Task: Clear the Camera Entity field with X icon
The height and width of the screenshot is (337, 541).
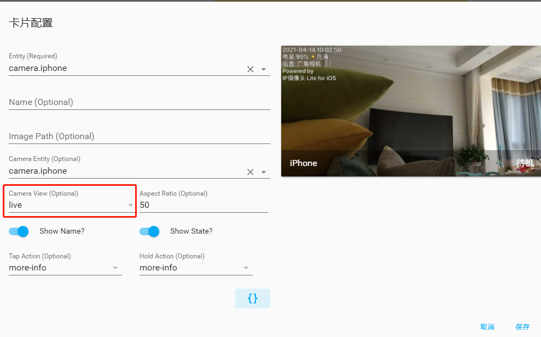Action: (x=250, y=172)
